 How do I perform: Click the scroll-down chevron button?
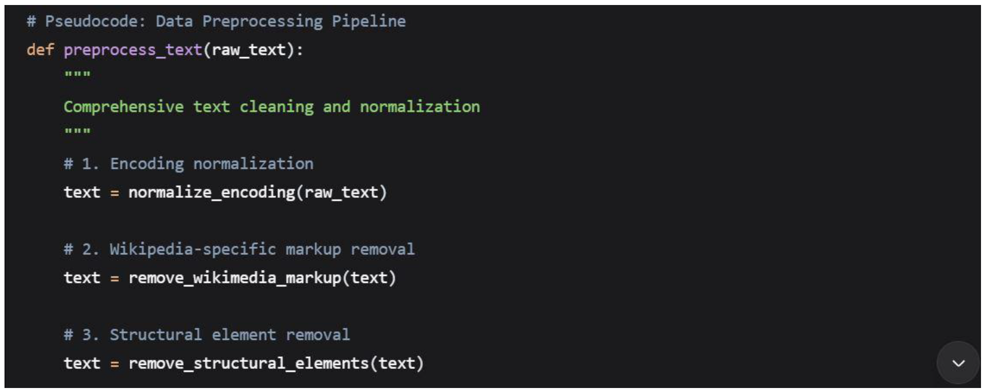958,363
